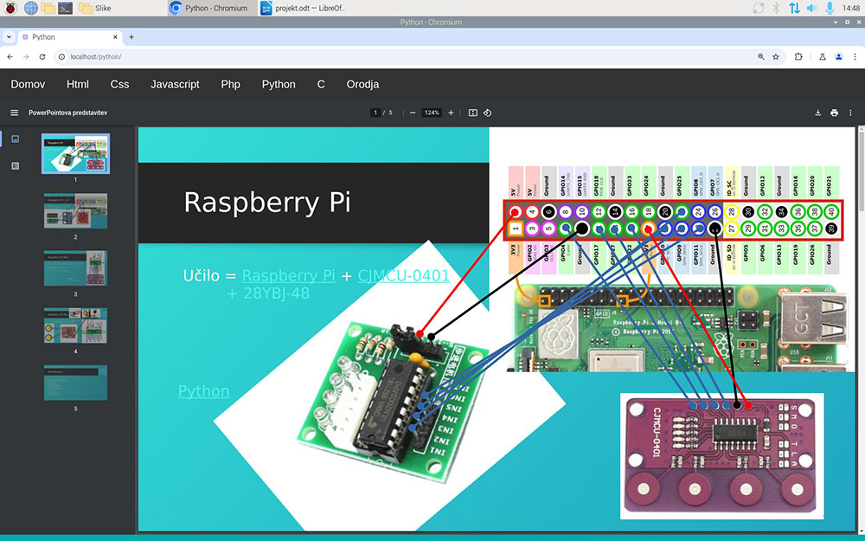Show the thumbnails view in PDF sidebar
The height and width of the screenshot is (541, 865).
(15, 139)
